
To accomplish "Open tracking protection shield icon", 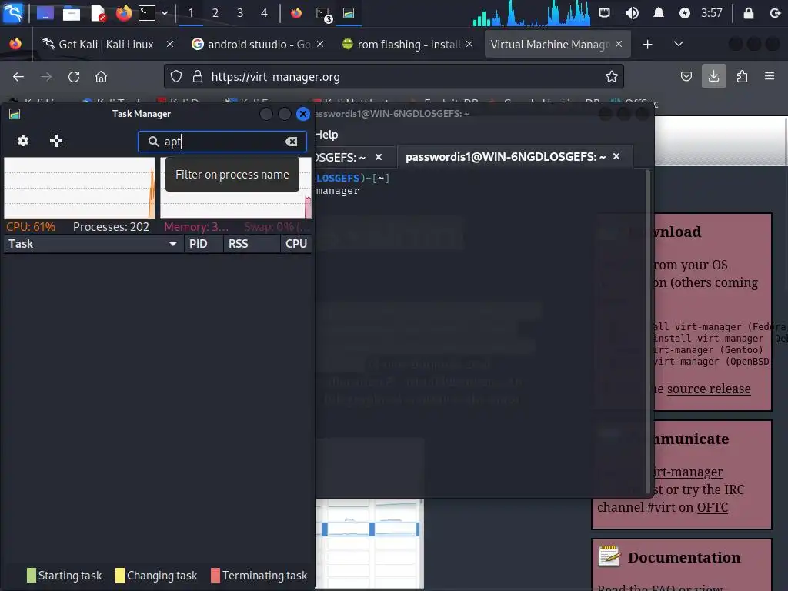I will click(x=176, y=76).
